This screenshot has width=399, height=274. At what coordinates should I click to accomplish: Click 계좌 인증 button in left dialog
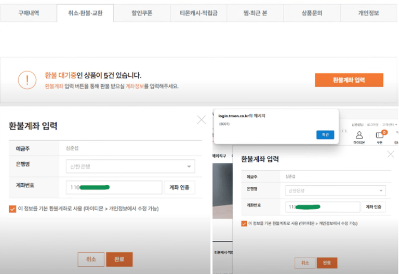click(x=179, y=187)
